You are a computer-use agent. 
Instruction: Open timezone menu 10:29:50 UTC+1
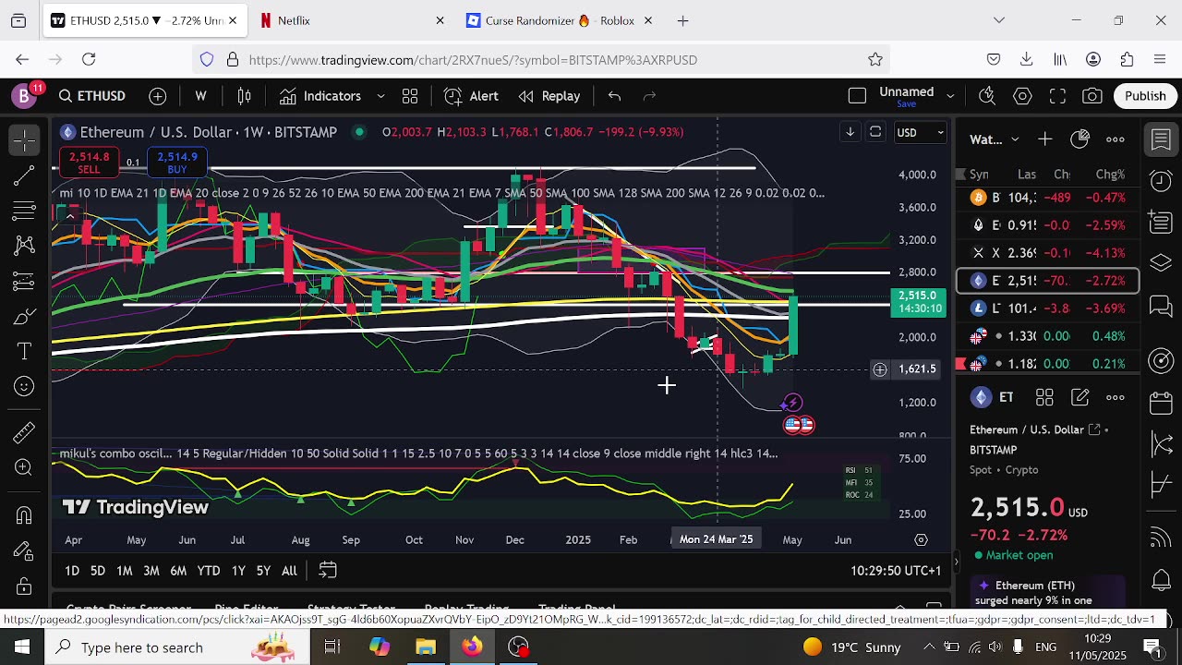coord(896,571)
